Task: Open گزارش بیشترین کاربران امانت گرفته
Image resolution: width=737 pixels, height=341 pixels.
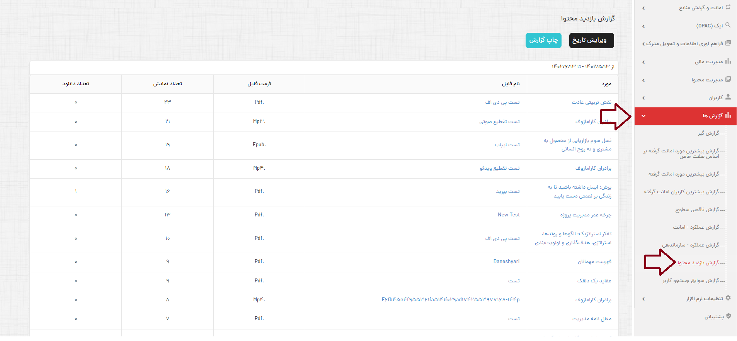Action: [681, 192]
